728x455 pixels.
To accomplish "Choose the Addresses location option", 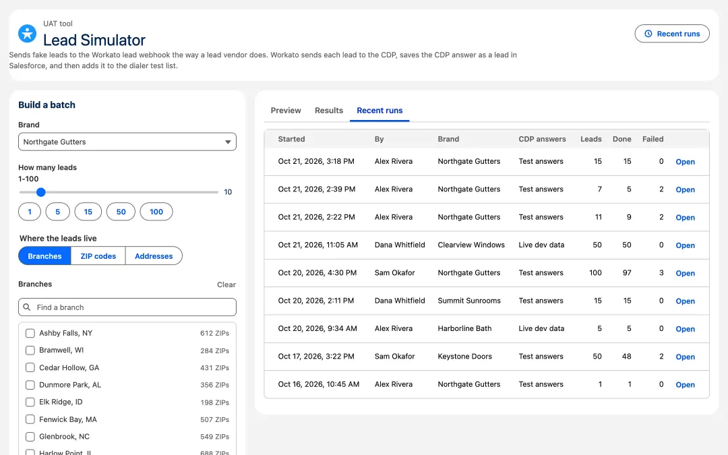I will [x=154, y=256].
